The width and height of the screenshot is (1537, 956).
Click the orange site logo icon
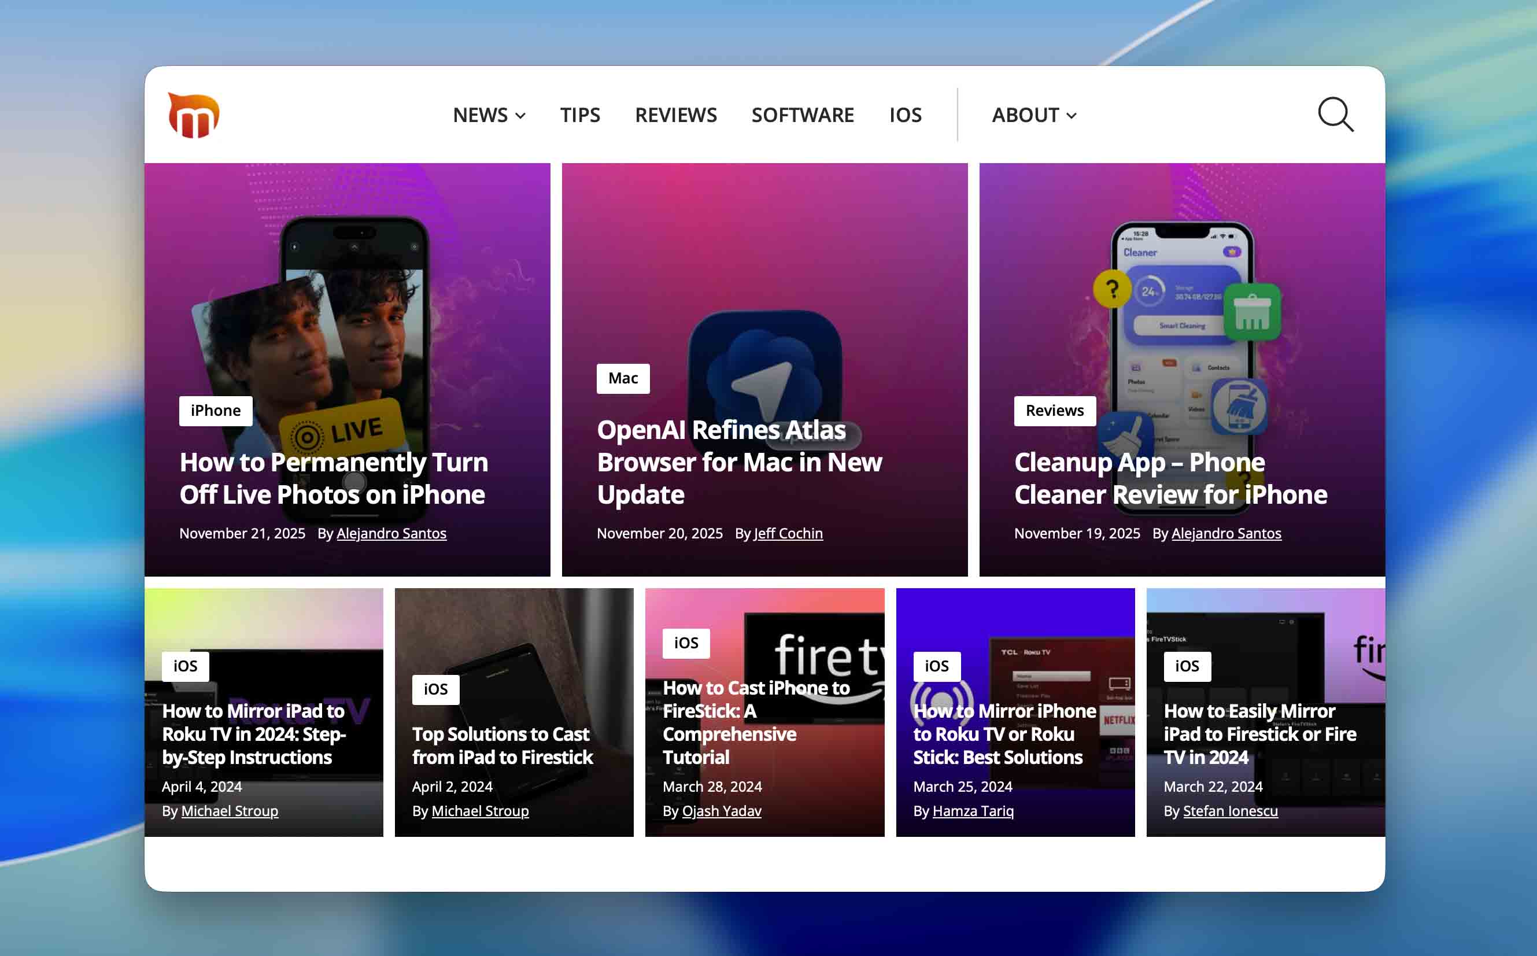point(193,115)
